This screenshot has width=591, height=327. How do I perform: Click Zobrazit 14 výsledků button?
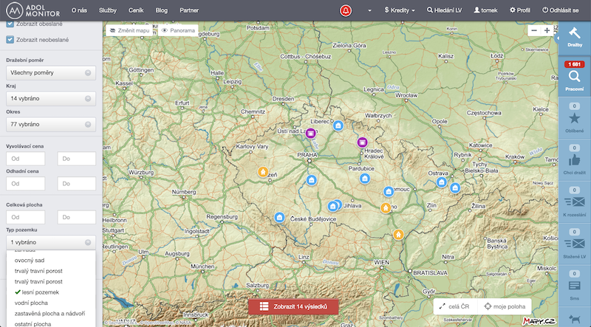293,306
